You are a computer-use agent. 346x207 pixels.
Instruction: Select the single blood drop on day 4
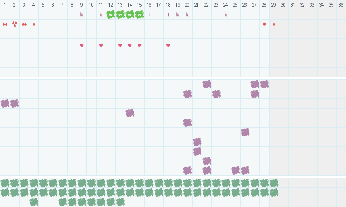(x=34, y=24)
